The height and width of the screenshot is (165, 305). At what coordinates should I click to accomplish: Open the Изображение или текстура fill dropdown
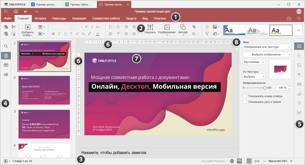click(x=267, y=47)
